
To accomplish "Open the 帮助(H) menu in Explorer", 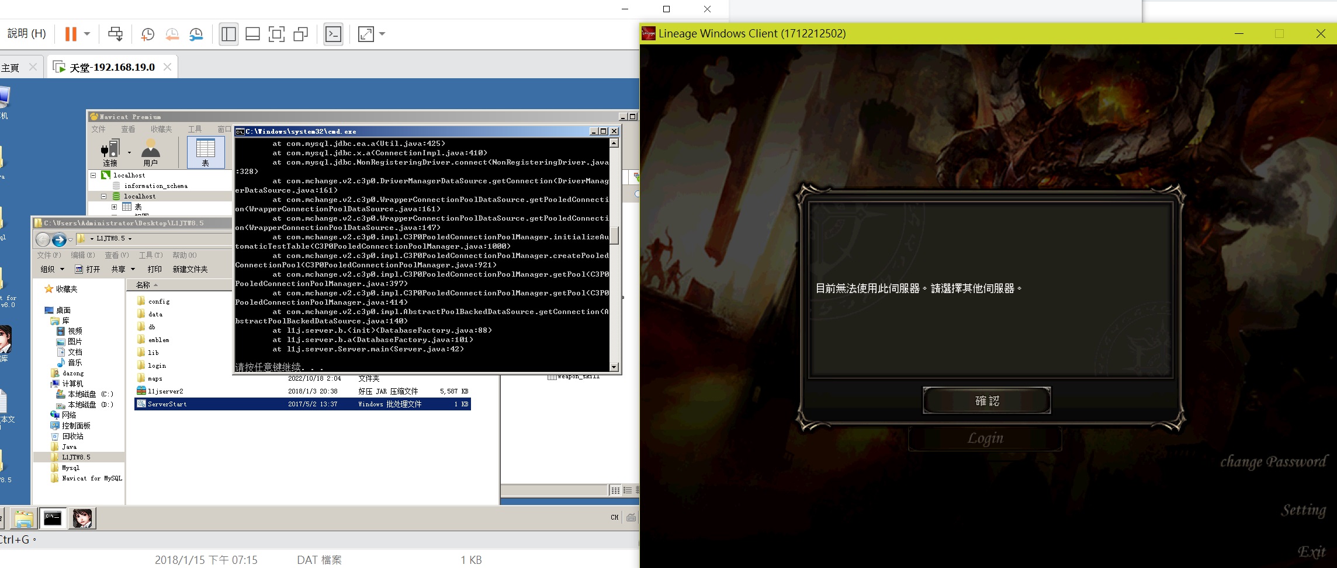I will [x=184, y=255].
